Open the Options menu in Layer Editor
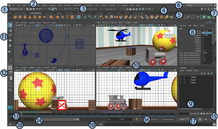 (189, 71)
